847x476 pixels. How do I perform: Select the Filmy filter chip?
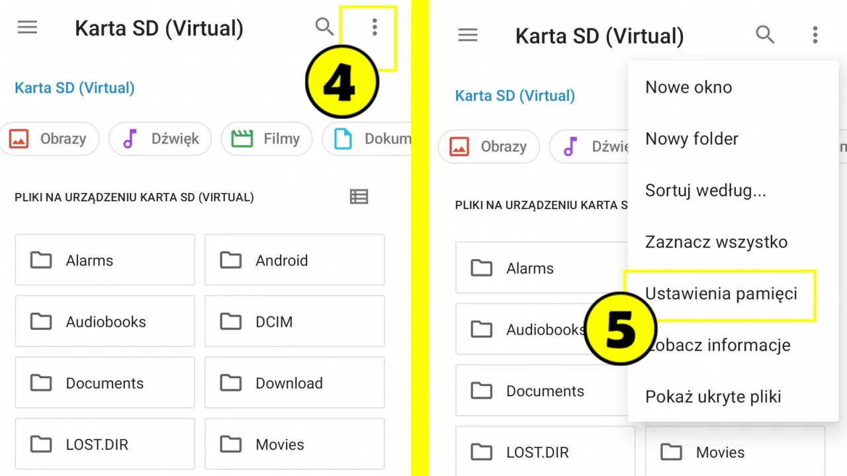click(267, 139)
